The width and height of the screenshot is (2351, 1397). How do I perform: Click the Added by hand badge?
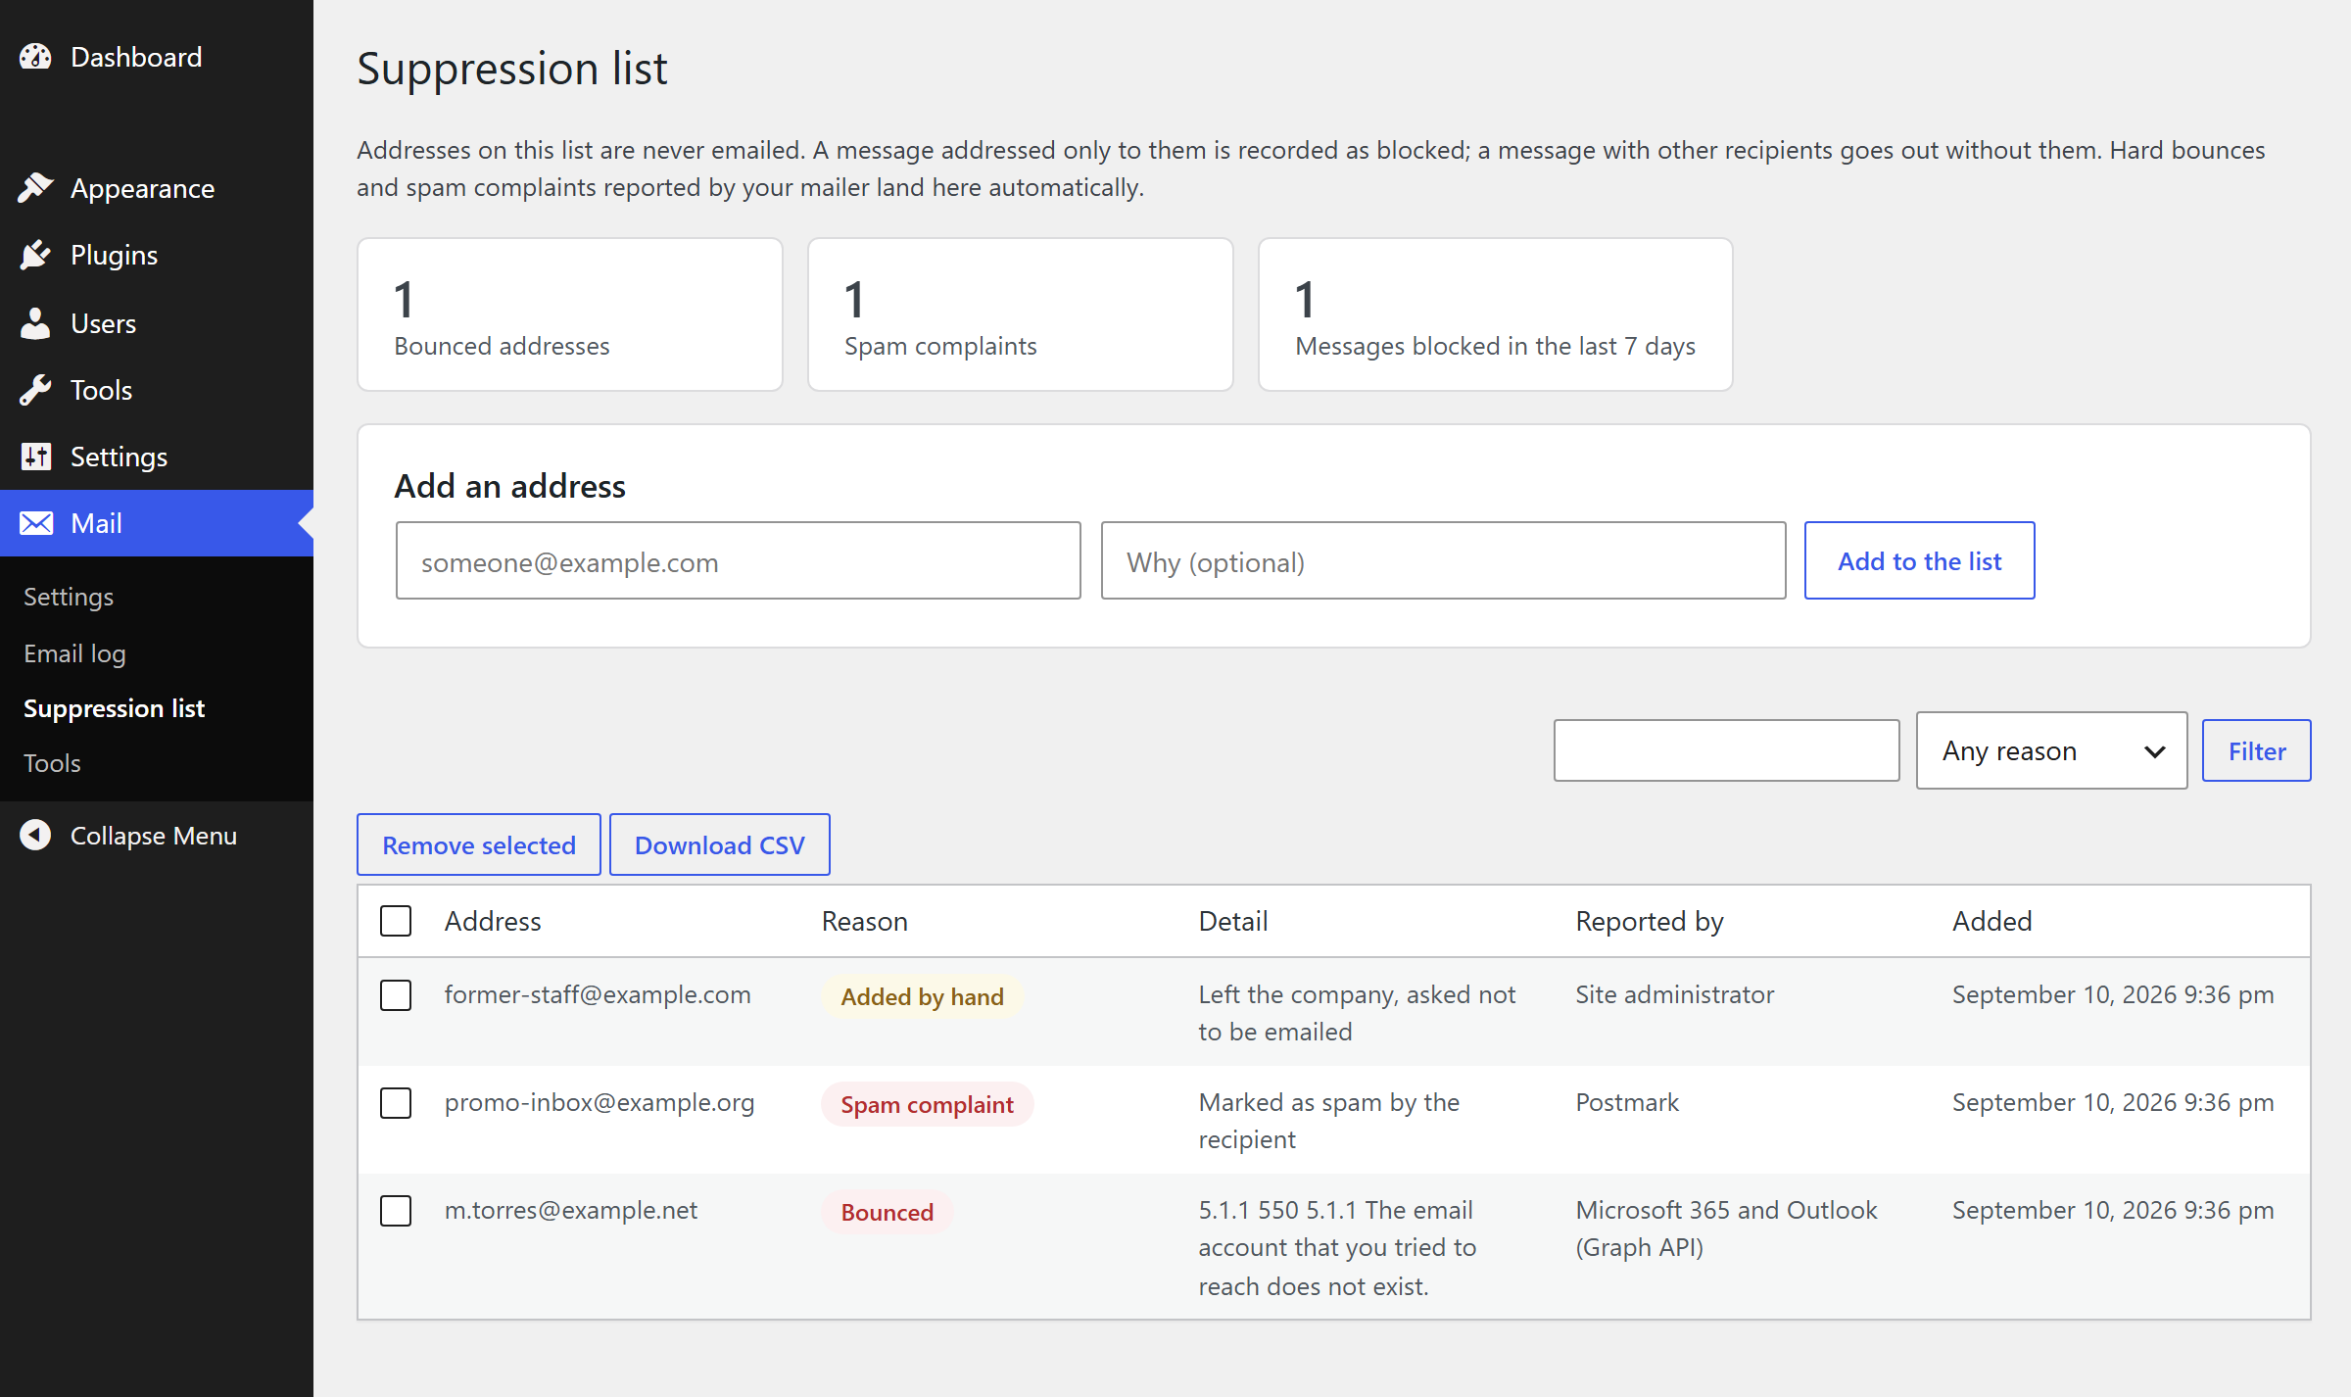tap(922, 996)
